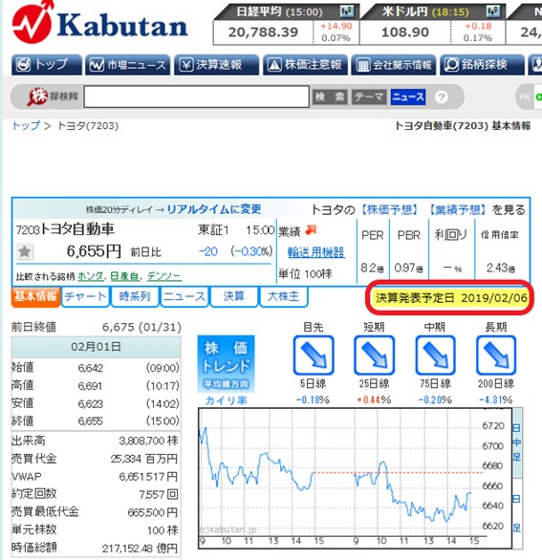Switch to the チャート tab
This screenshot has width=542, height=560.
click(85, 297)
